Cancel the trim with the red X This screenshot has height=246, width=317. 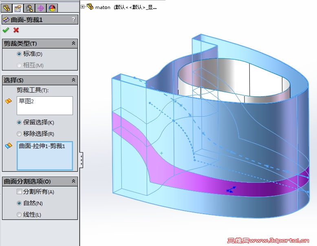(x=16, y=30)
